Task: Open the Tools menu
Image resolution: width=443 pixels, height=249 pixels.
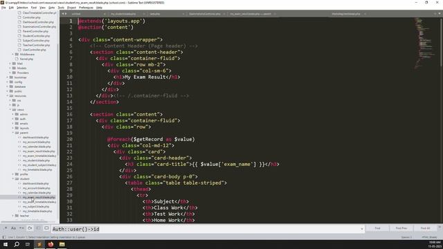Action: tap(61, 8)
